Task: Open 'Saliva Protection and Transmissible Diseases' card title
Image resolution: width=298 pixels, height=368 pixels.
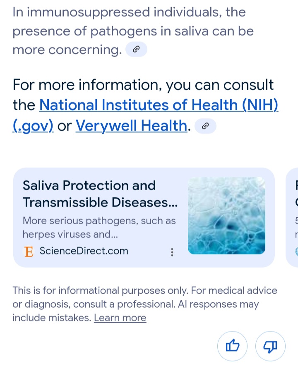Action: pos(100,194)
